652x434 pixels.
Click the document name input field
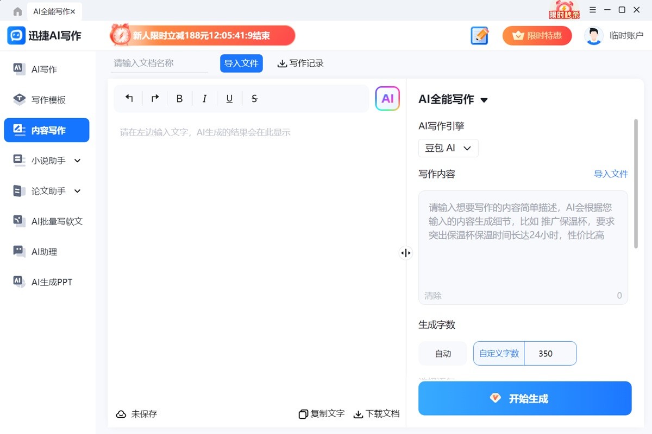pyautogui.click(x=158, y=63)
